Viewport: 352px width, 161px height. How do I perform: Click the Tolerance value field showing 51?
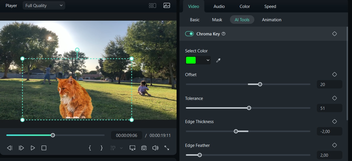pos(329,108)
